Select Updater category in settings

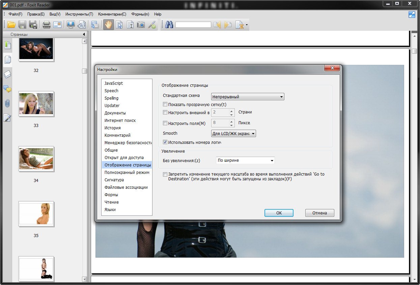(127, 105)
